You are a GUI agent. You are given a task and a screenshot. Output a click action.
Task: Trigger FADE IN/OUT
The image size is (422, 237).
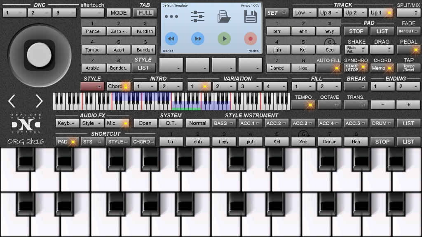click(x=408, y=31)
